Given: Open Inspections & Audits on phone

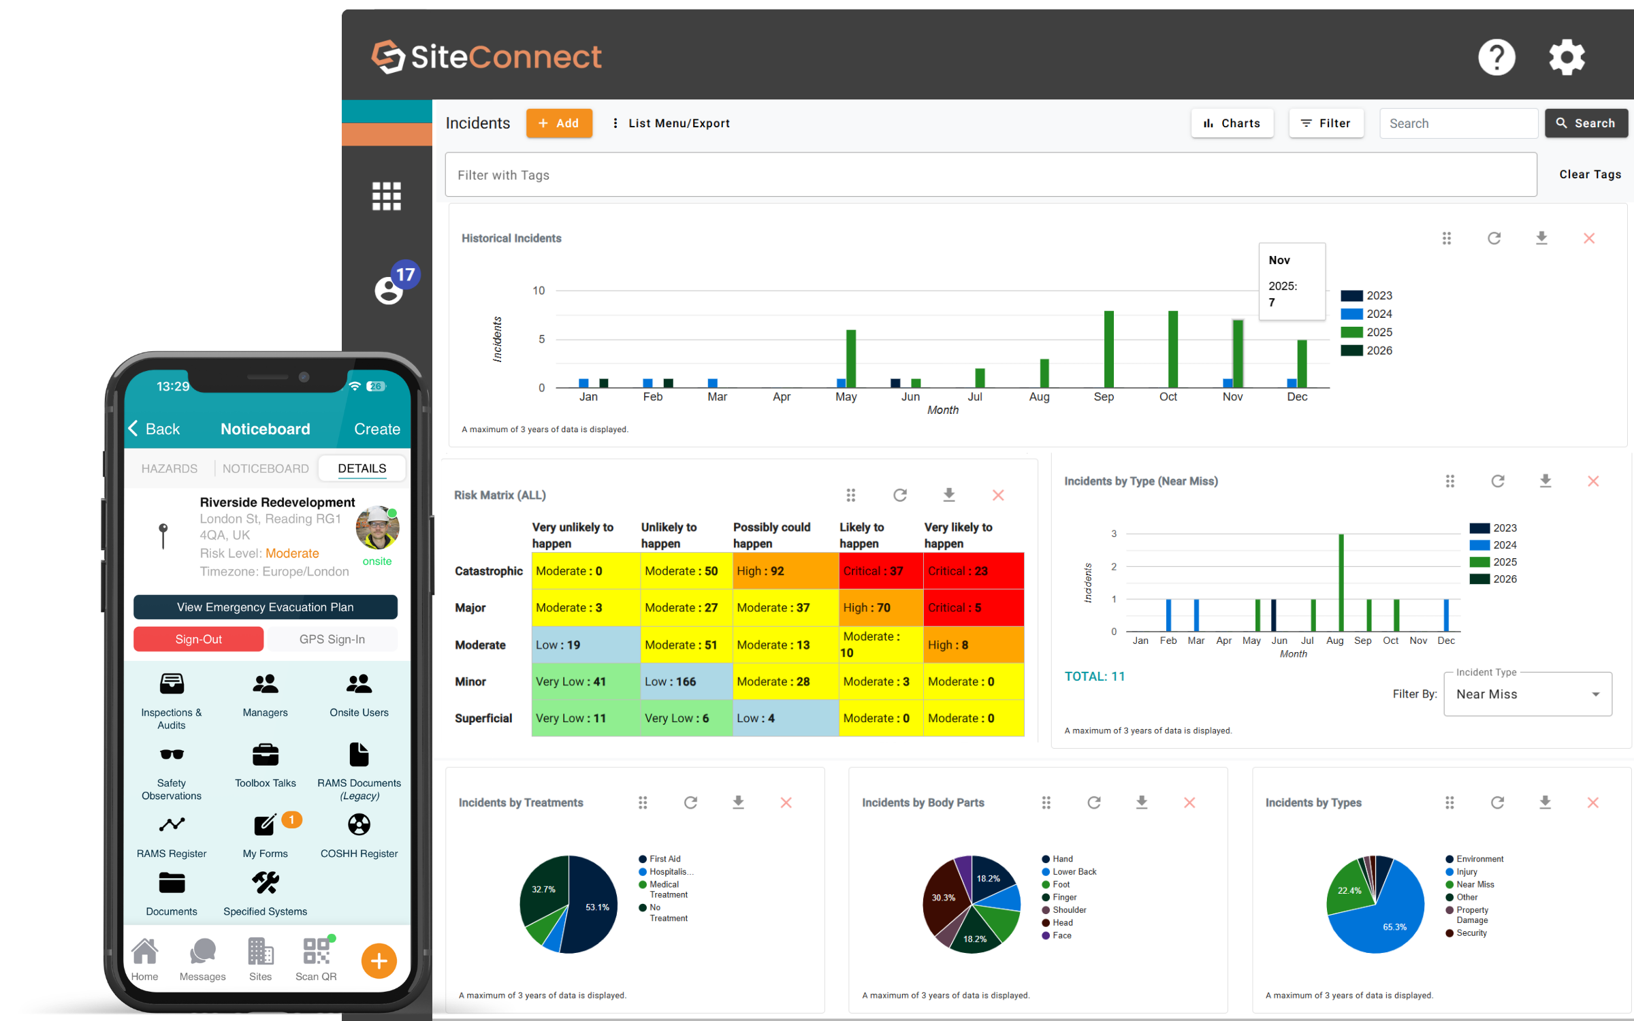Looking at the screenshot, I should tap(172, 700).
